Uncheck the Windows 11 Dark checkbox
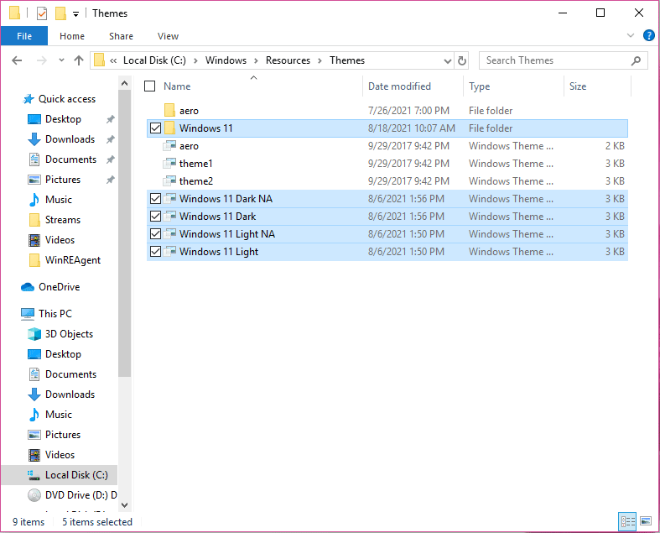Viewport: 660px width, 533px height. [155, 217]
